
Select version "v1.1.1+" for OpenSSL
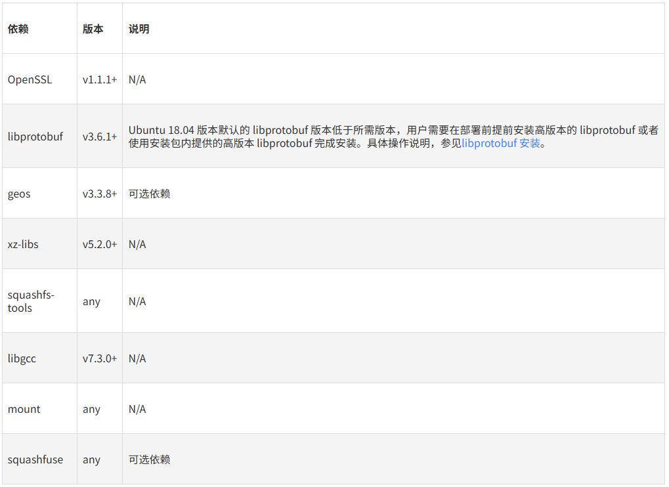(x=100, y=80)
